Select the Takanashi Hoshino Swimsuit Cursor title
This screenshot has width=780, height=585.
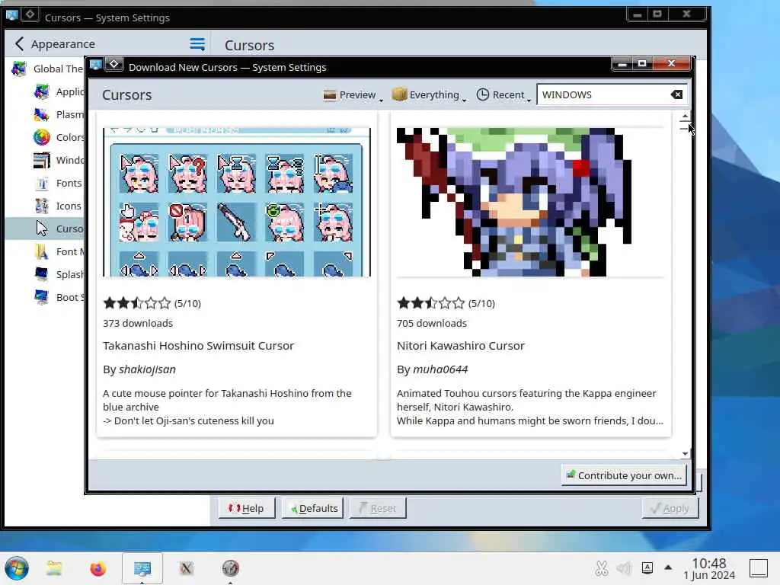pos(199,346)
